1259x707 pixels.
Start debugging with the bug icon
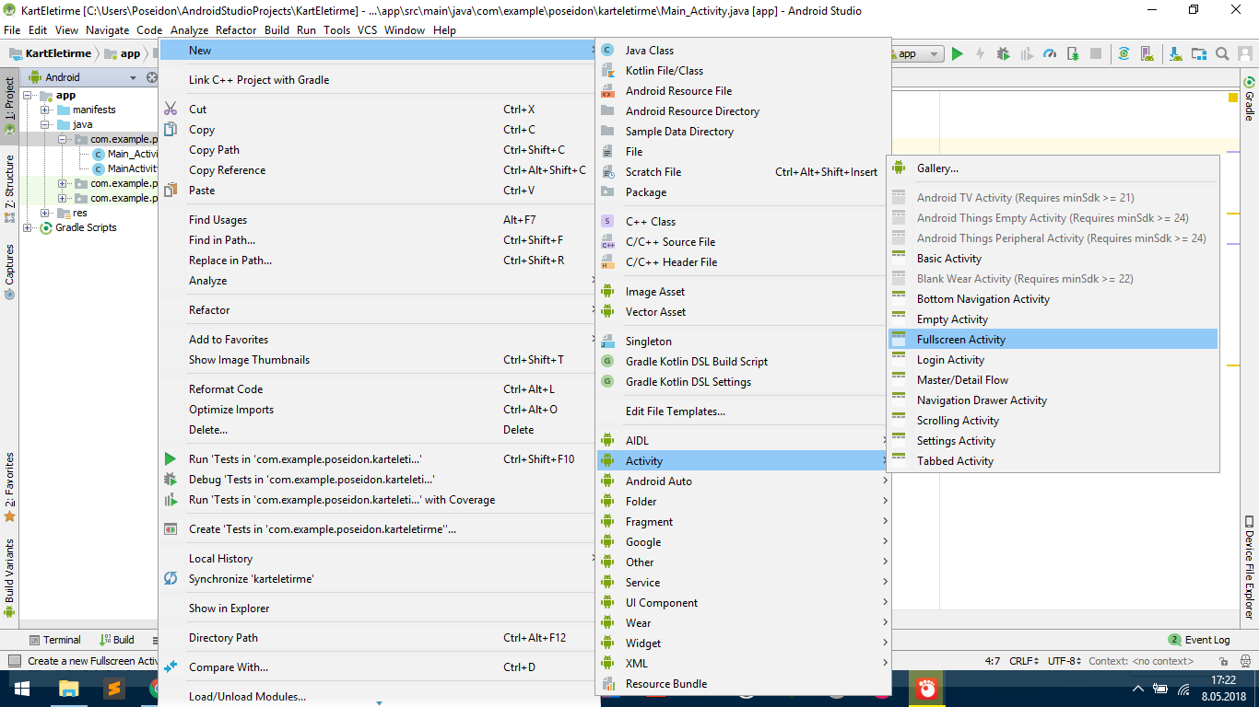pyautogui.click(x=1003, y=54)
